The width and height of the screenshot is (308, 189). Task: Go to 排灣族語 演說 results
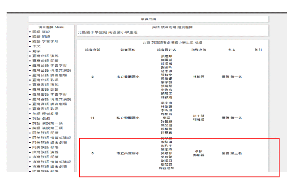click(x=45, y=152)
